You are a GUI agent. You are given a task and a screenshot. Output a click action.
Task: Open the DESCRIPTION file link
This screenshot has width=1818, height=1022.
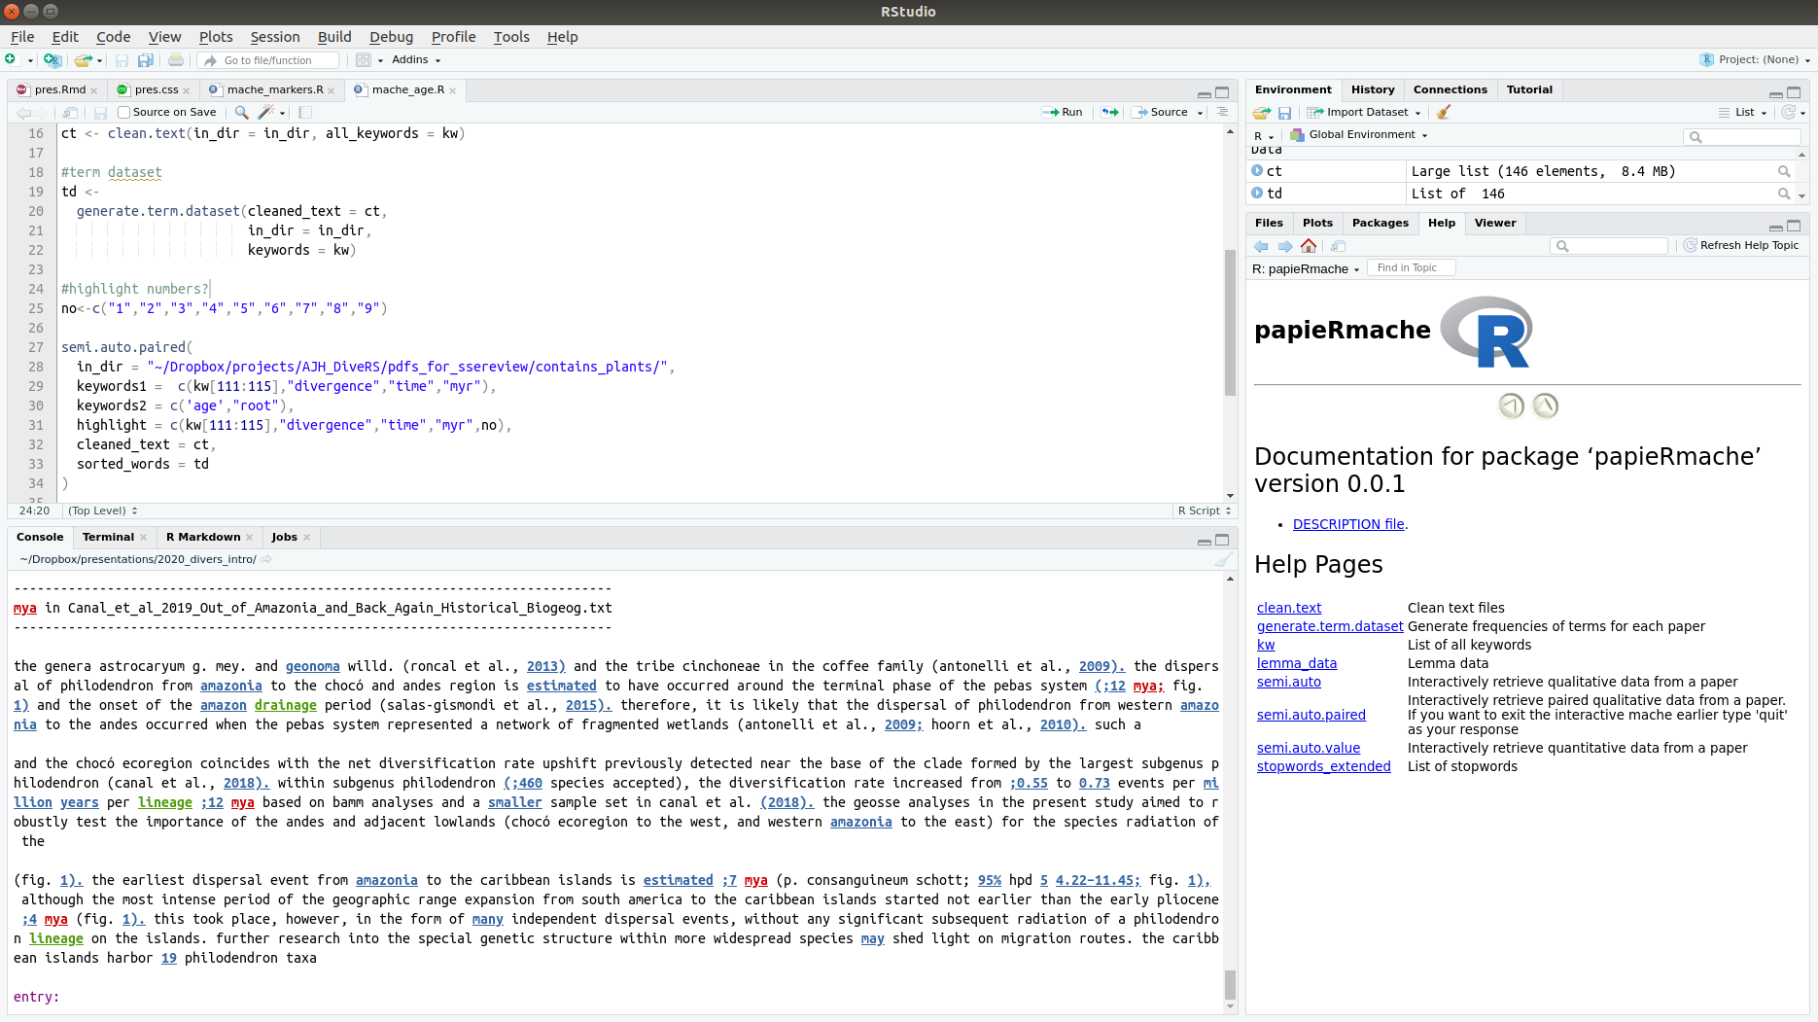coord(1348,525)
